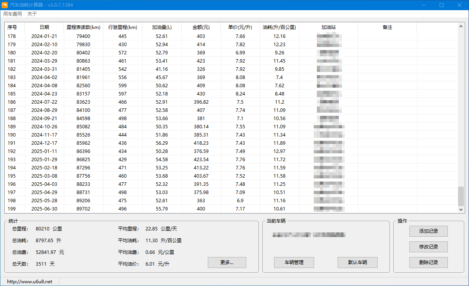Image resolution: width=469 pixels, height=286 pixels.
Task: Select the record with odometer 79400
Action: point(83,36)
